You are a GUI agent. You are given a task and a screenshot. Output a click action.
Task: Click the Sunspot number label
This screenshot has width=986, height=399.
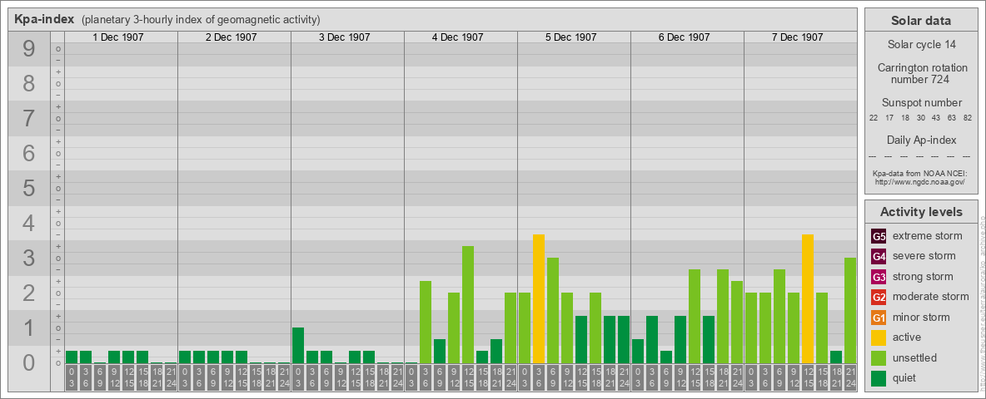921,103
